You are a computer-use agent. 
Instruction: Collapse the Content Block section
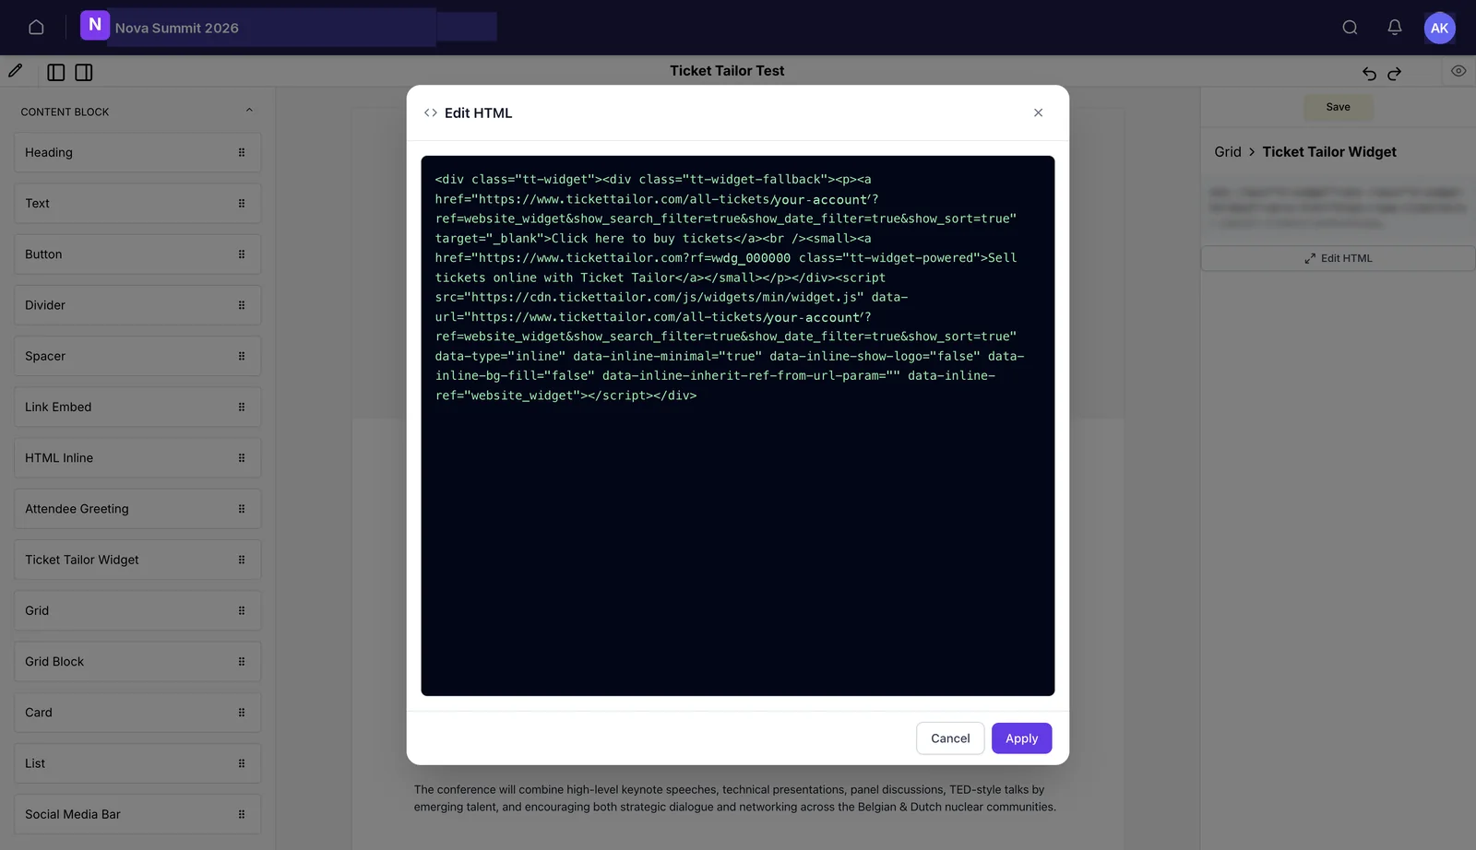click(x=249, y=111)
